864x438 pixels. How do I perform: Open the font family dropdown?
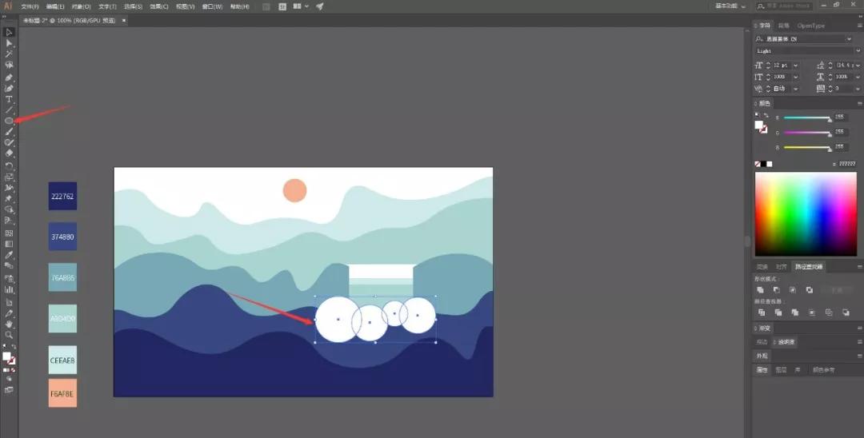point(849,39)
